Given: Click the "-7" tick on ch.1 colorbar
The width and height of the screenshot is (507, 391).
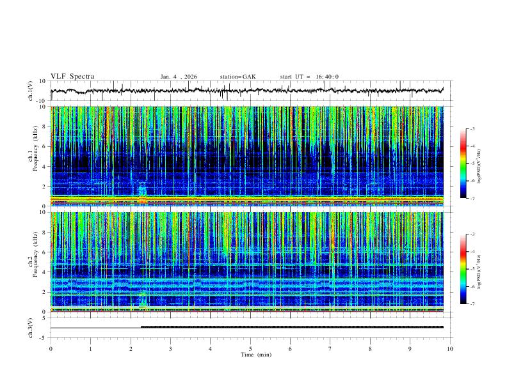Looking at the screenshot, I should pyautogui.click(x=472, y=198).
